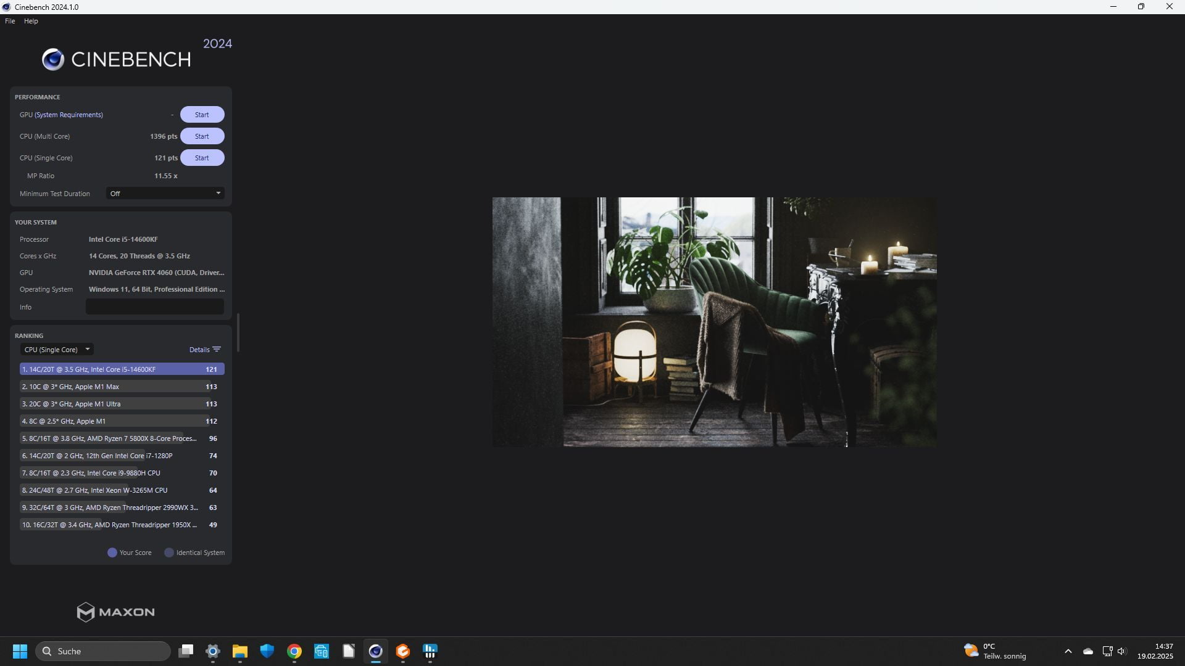Launch Google Chrome from the taskbar
Image resolution: width=1185 pixels, height=666 pixels.
pos(294,651)
